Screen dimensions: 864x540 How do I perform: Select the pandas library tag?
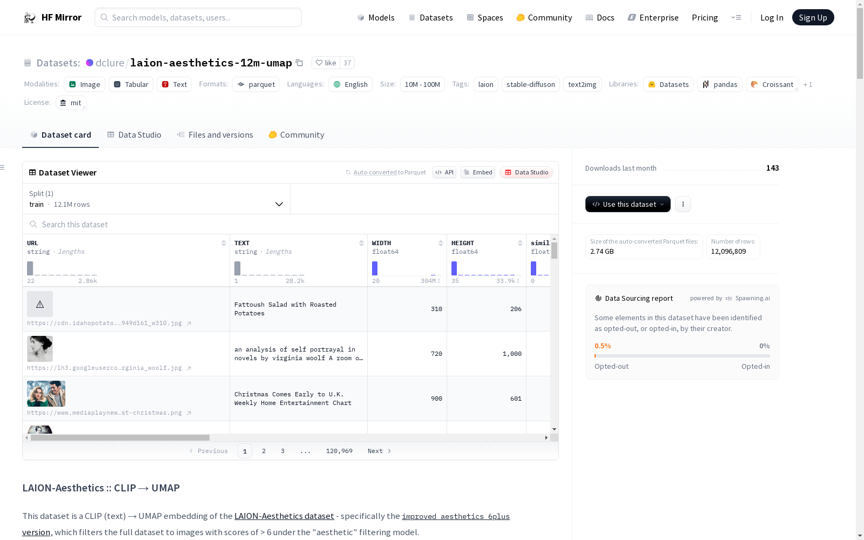[x=720, y=84]
